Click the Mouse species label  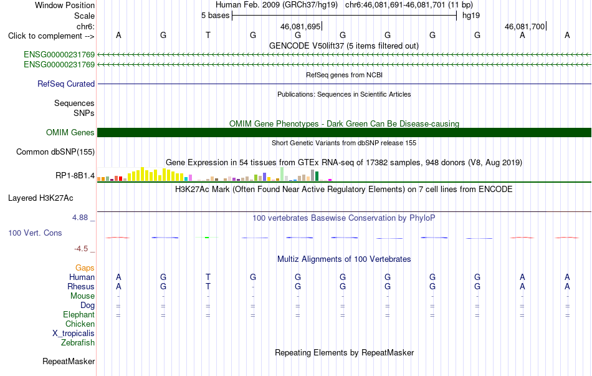pos(82,296)
